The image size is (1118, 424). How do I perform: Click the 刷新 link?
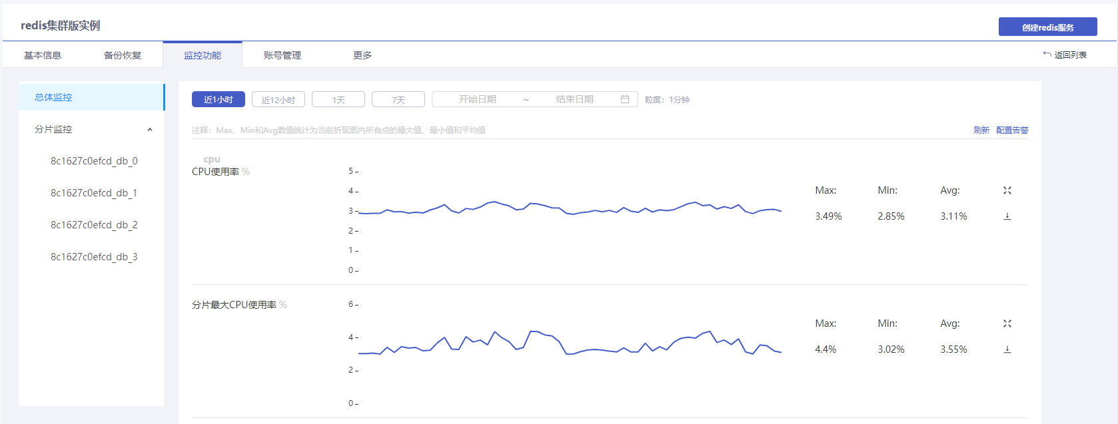pos(981,130)
